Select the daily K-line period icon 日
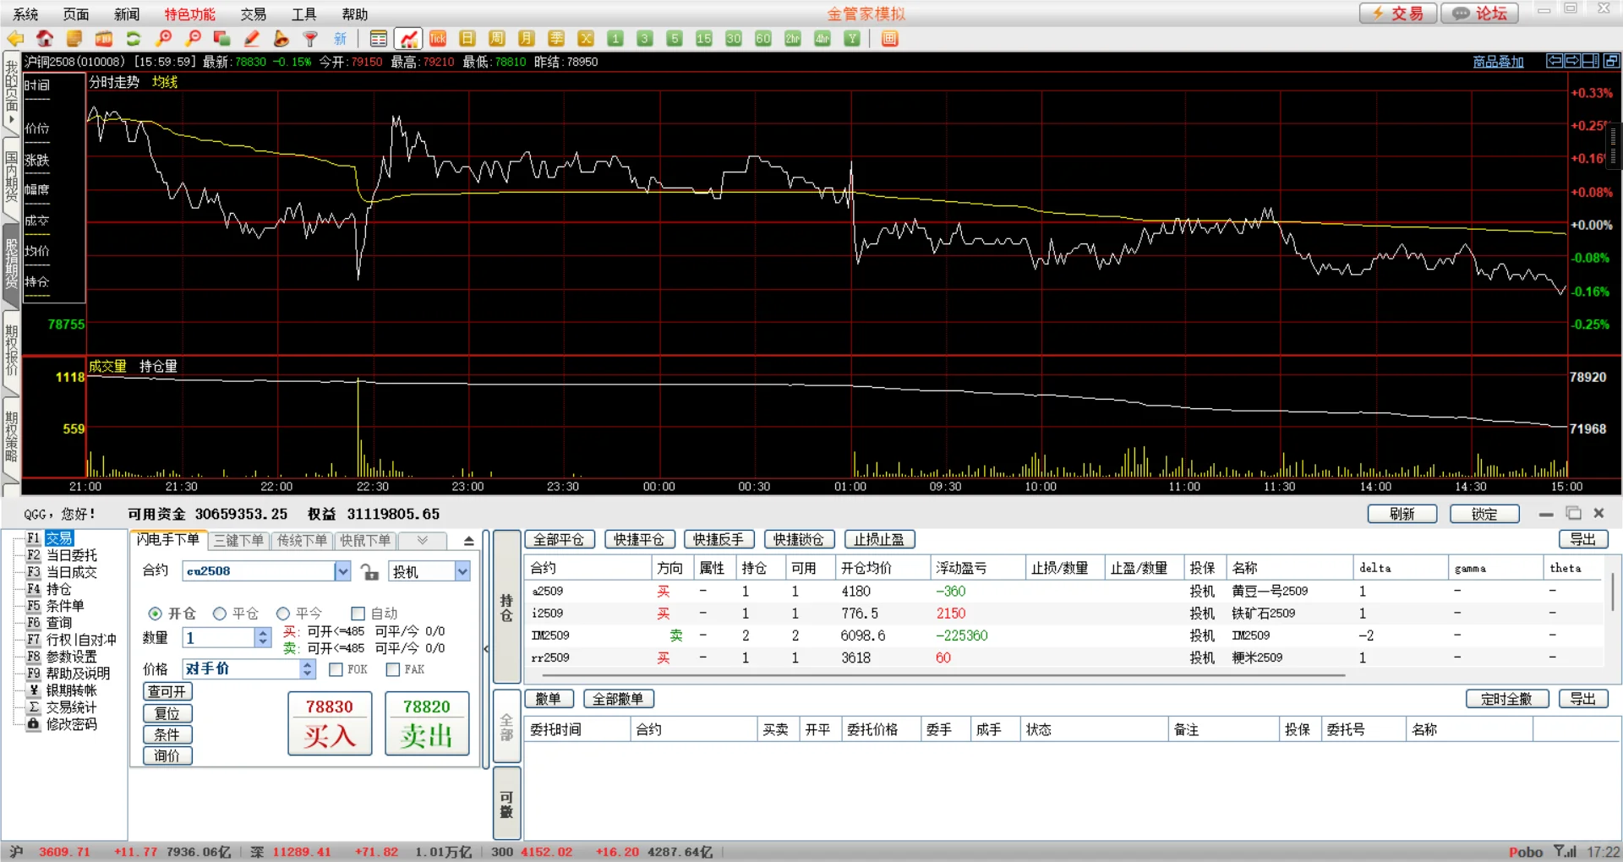This screenshot has height=862, width=1623. (467, 39)
